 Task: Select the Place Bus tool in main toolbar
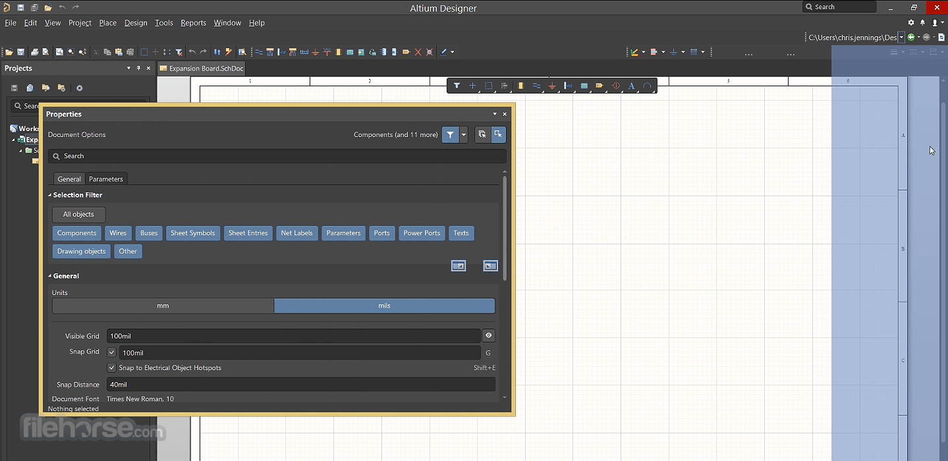point(270,52)
